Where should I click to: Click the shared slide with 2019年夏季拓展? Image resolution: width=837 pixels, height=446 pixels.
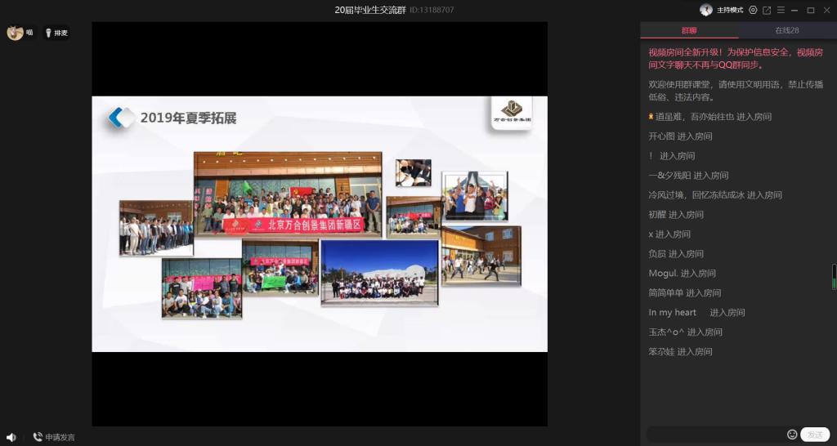(320, 224)
